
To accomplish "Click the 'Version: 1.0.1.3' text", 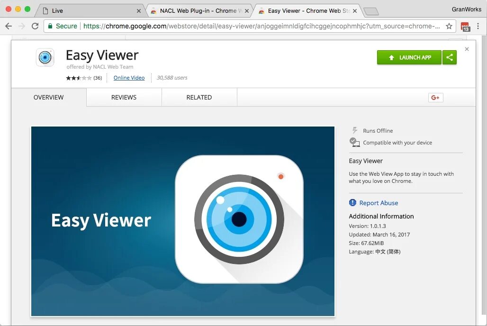I will pos(368,226).
